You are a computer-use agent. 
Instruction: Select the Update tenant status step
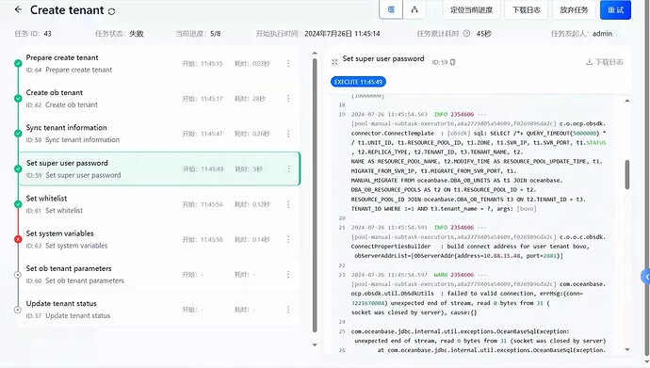click(159, 310)
